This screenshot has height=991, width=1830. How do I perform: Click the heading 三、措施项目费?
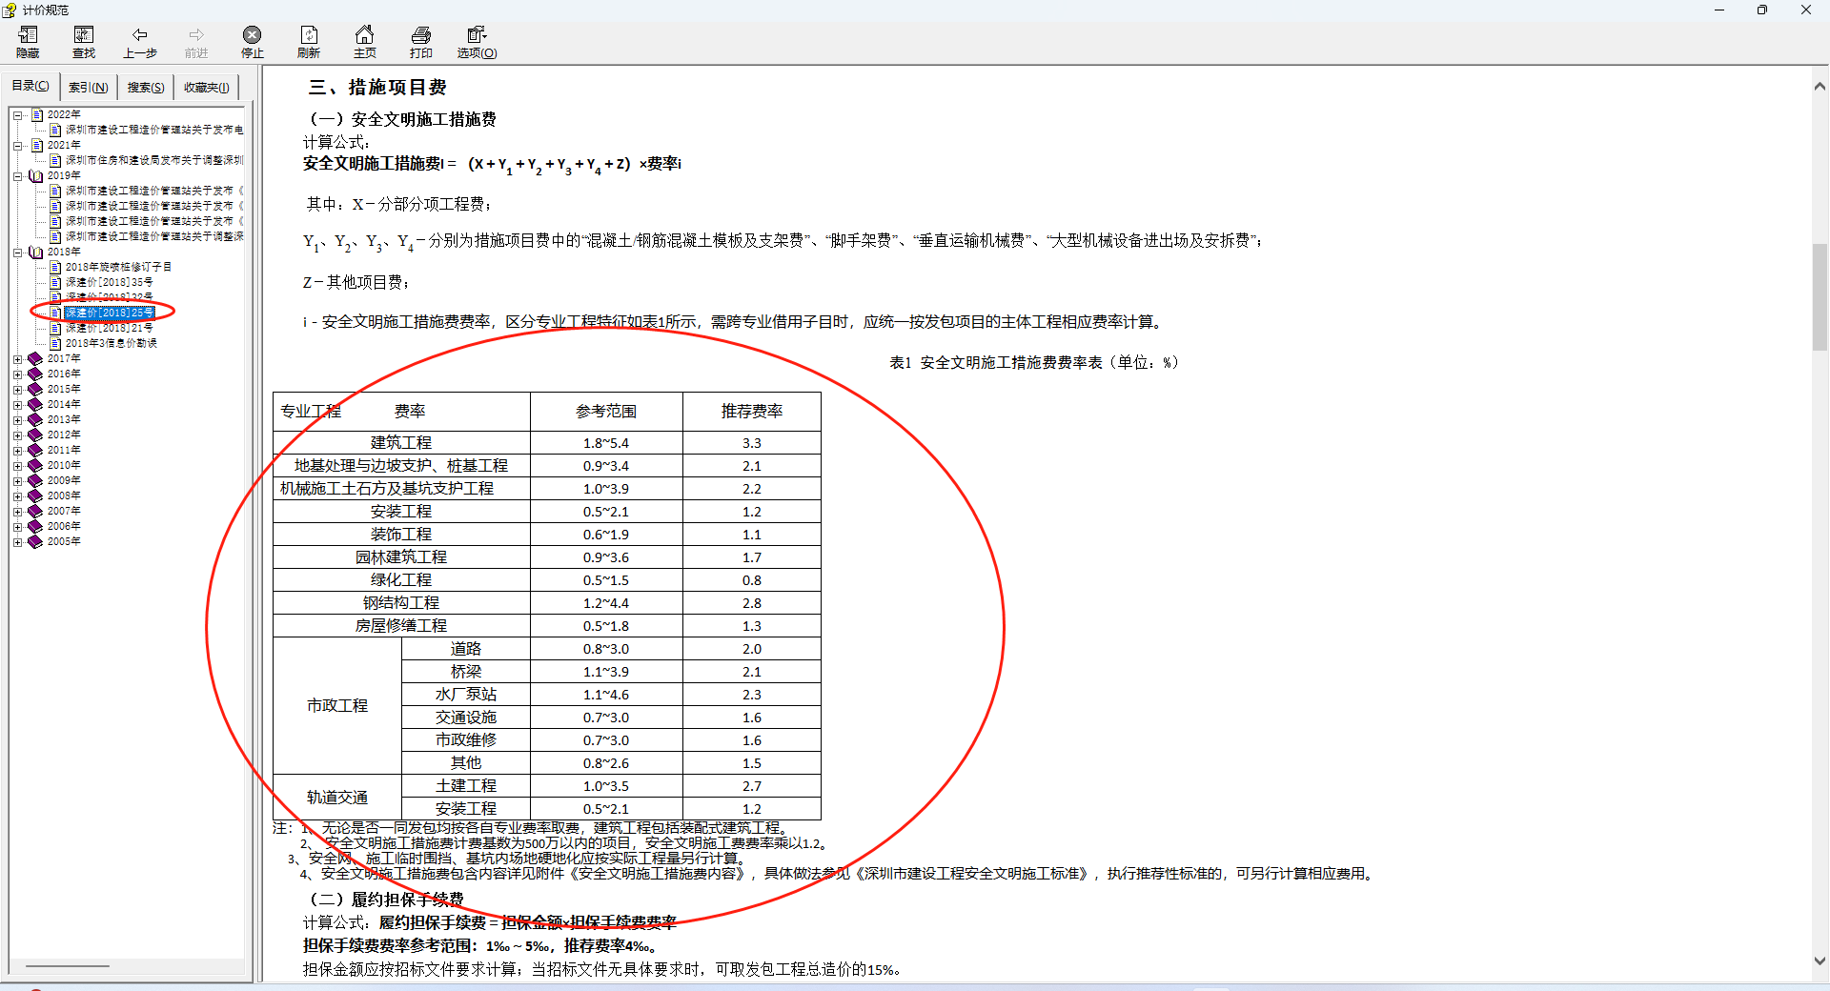(377, 88)
